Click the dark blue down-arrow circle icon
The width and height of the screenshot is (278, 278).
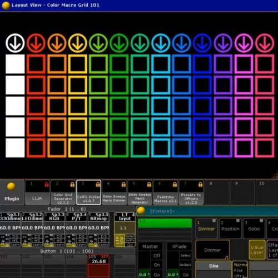pyautogui.click(x=202, y=43)
